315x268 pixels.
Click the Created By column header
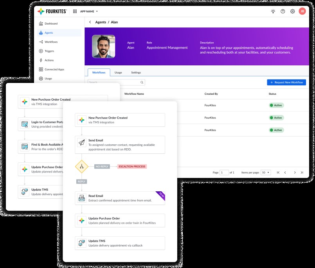(x=211, y=94)
